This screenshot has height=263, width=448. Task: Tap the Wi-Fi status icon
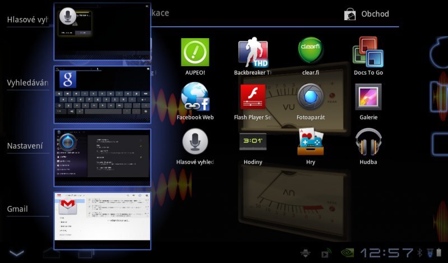[430, 253]
